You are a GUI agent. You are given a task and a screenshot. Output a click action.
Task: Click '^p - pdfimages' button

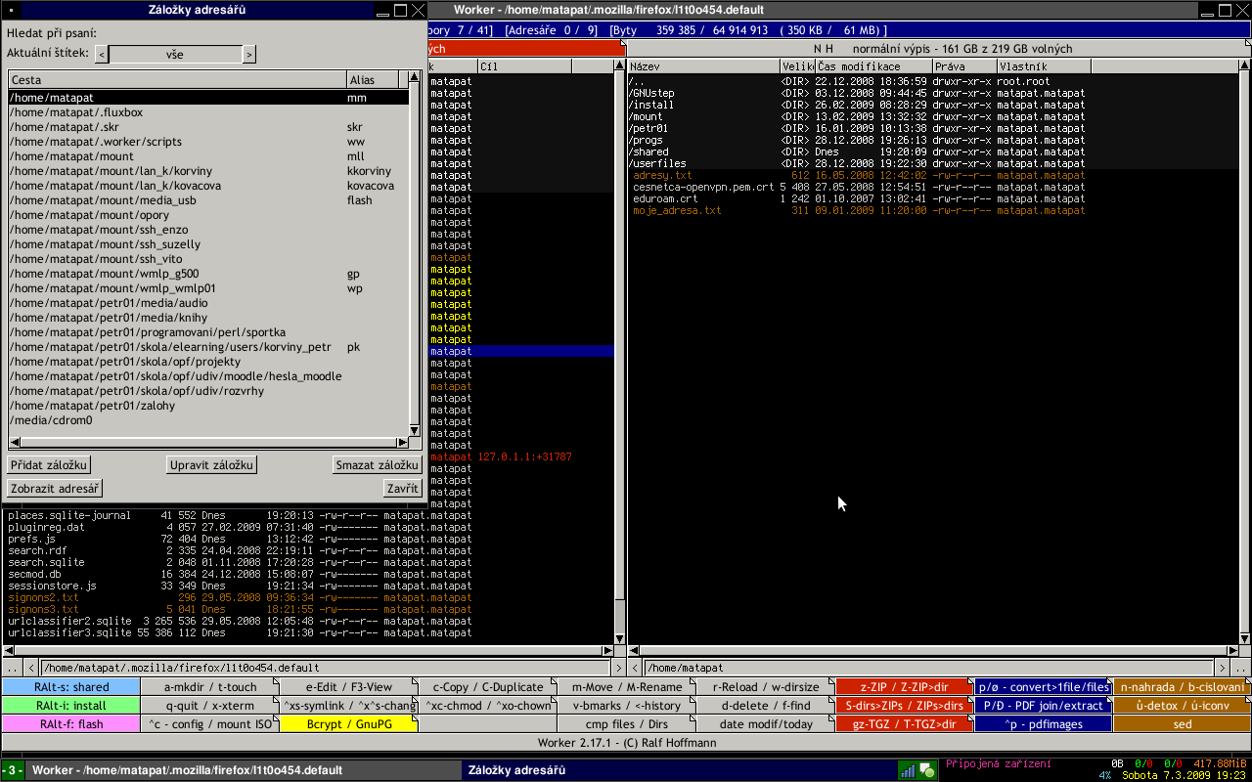[1044, 724]
